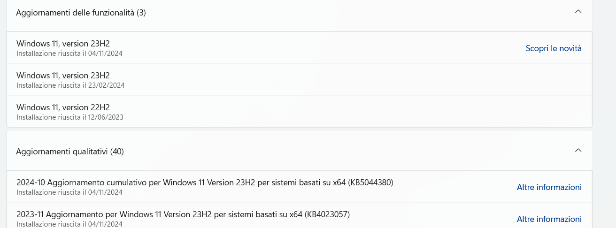Open Altre informazioni for update KB4023057
Screen dimensions: 616x228
549,219
